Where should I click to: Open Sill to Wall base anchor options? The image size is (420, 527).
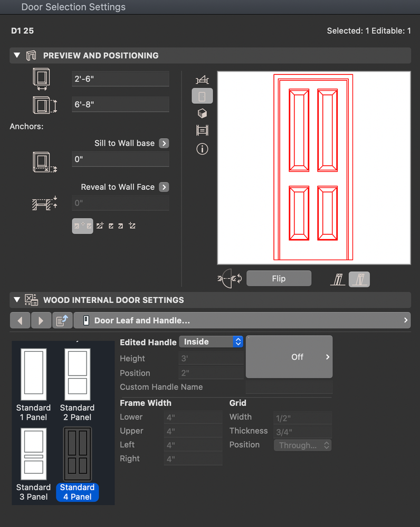164,143
